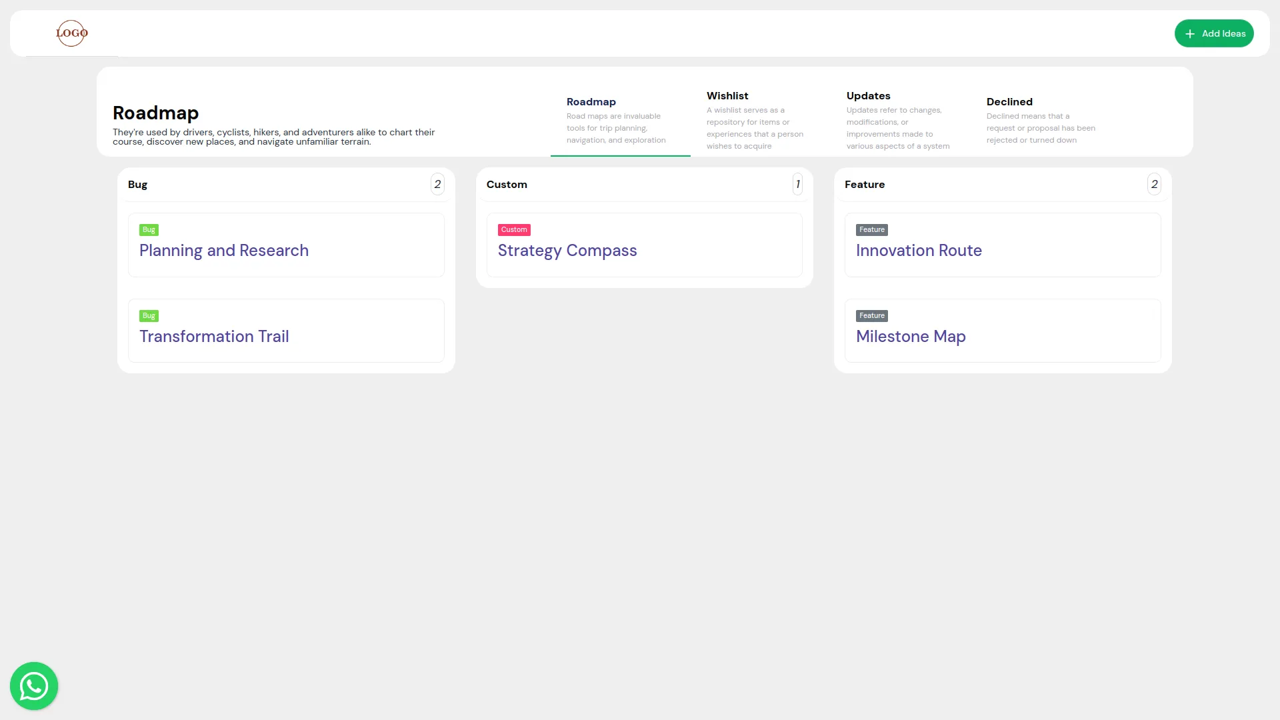
Task: Click the plus icon on Add Ideas button
Action: point(1191,33)
